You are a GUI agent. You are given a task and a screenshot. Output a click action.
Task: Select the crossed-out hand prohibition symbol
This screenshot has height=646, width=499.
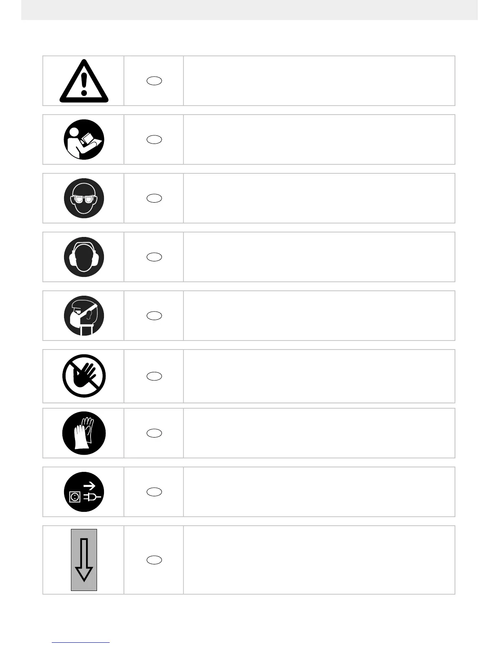[x=84, y=376]
